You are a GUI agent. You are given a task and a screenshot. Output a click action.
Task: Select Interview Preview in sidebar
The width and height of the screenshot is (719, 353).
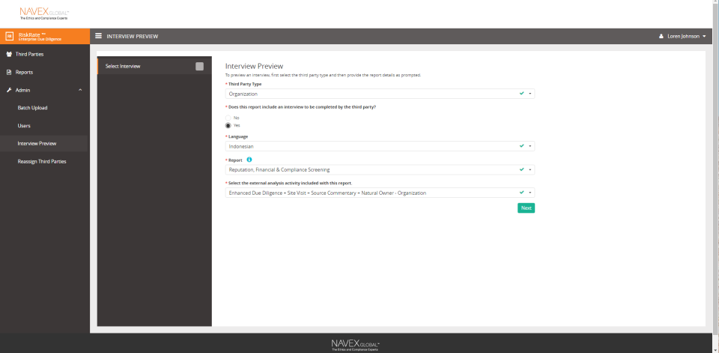pyautogui.click(x=45, y=143)
